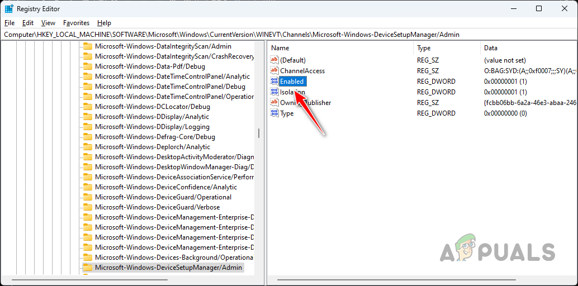Open the Help menu
The height and width of the screenshot is (286, 578).
[x=105, y=23]
